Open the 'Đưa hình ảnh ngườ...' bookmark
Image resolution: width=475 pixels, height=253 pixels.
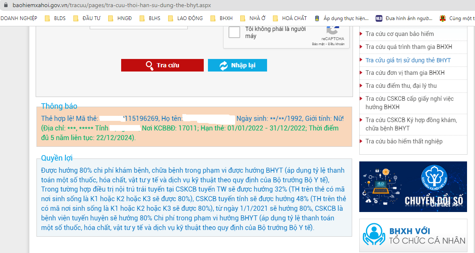coord(404,18)
